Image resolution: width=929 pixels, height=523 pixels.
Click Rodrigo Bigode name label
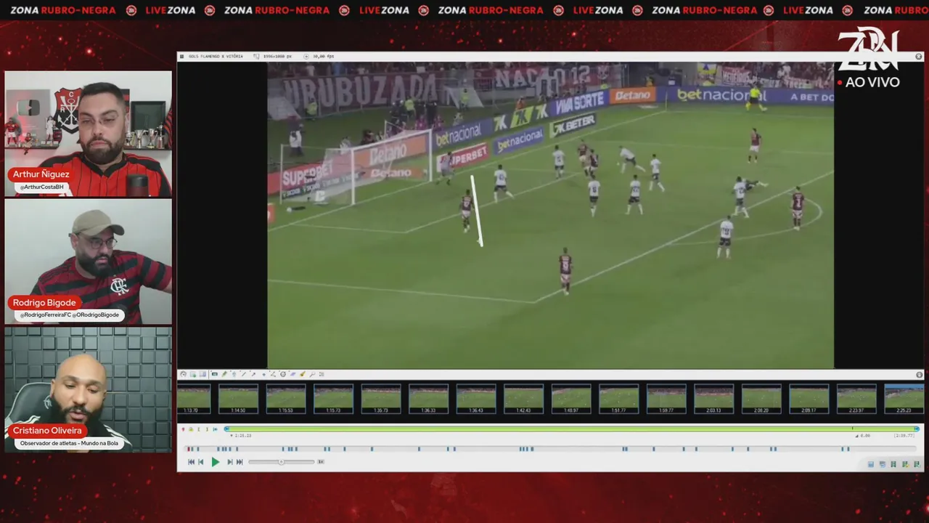[44, 302]
